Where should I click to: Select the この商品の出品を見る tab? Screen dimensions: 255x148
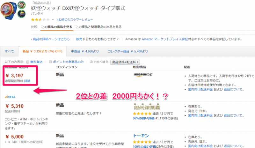57,27
